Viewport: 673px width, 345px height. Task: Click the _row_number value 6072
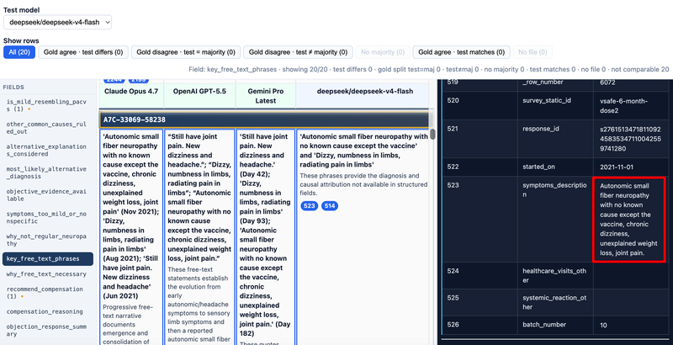click(x=607, y=82)
